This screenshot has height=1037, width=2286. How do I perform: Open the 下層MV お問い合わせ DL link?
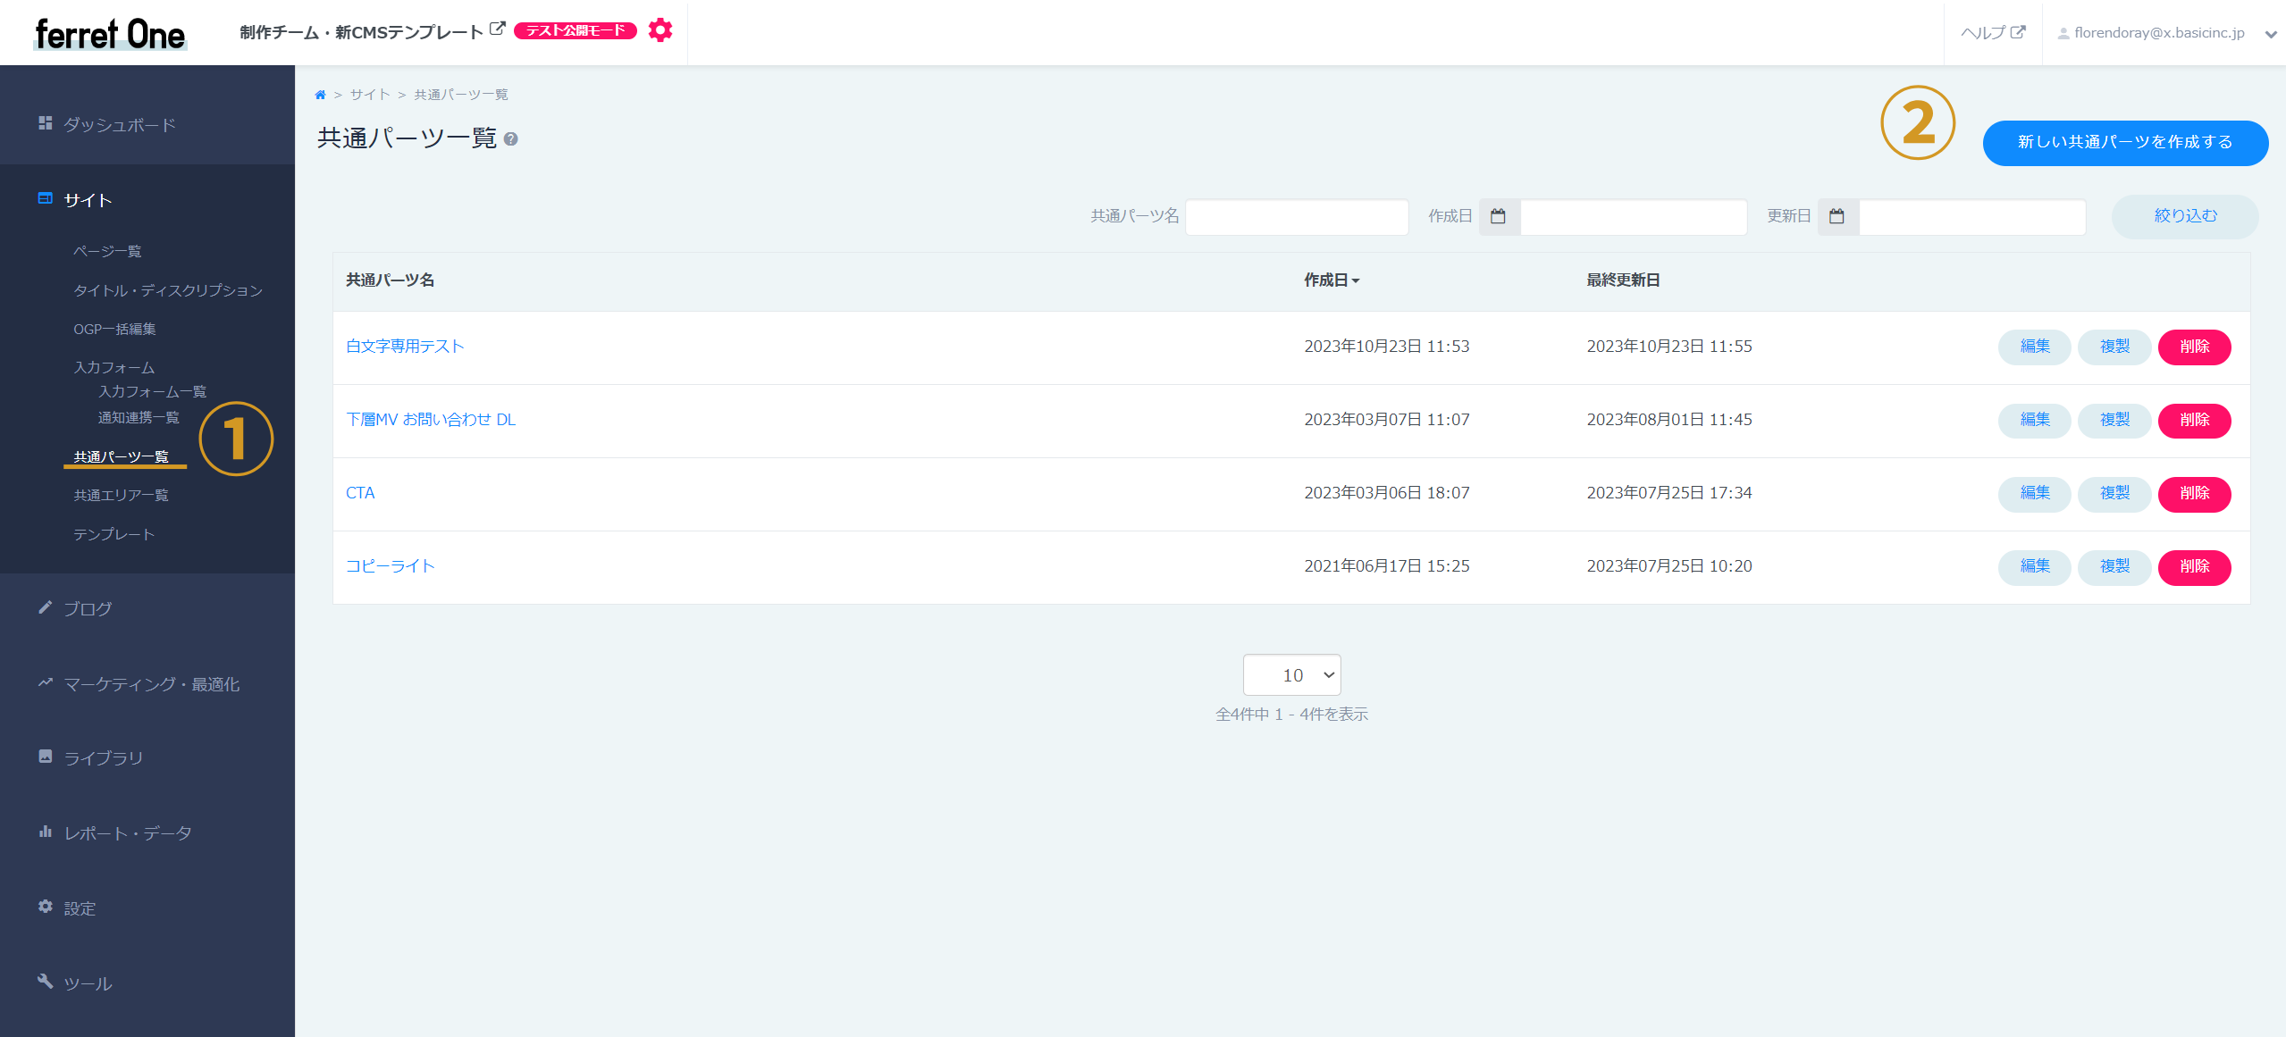(431, 420)
